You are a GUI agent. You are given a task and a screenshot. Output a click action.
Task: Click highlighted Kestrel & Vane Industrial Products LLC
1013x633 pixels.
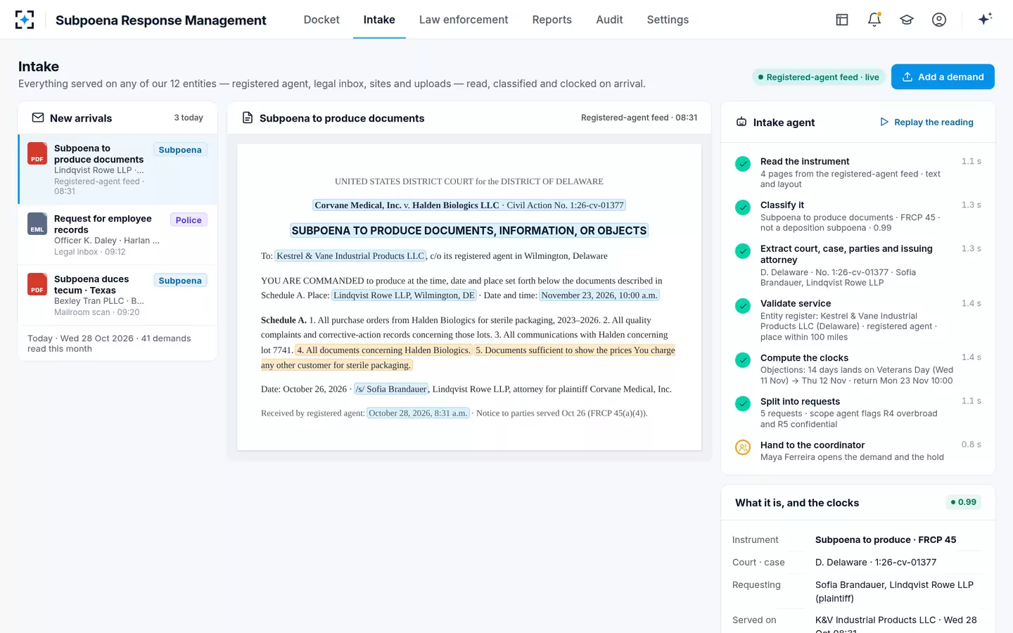tap(350, 256)
